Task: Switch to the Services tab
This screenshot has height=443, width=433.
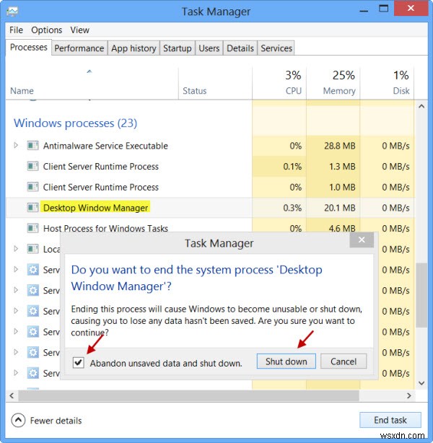Action: tap(276, 48)
